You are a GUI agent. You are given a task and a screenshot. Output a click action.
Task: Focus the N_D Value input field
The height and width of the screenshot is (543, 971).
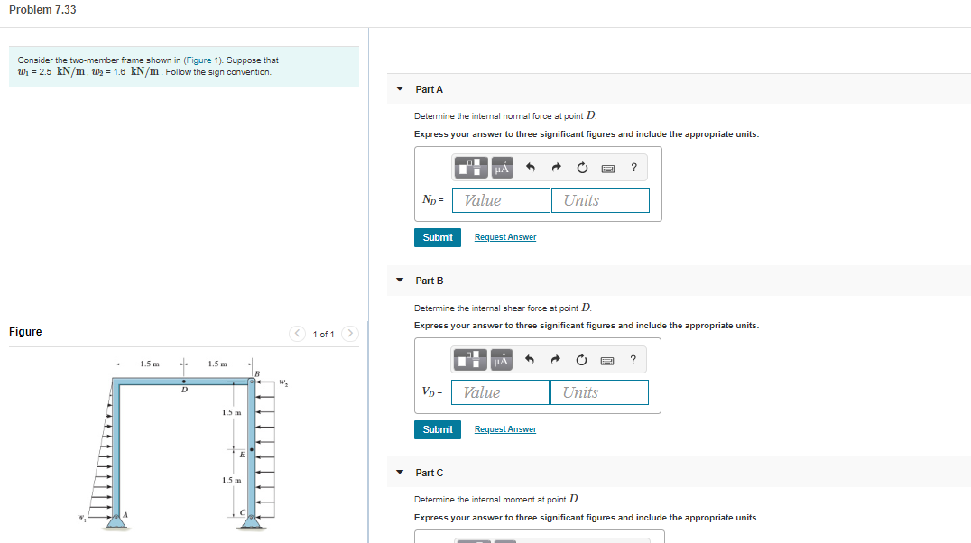coord(501,200)
